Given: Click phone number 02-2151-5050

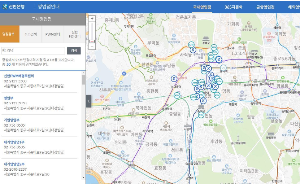Looking at the screenshot, I should pos(15,103).
